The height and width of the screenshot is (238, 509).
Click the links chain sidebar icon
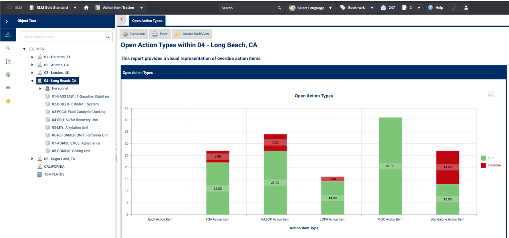(x=8, y=88)
